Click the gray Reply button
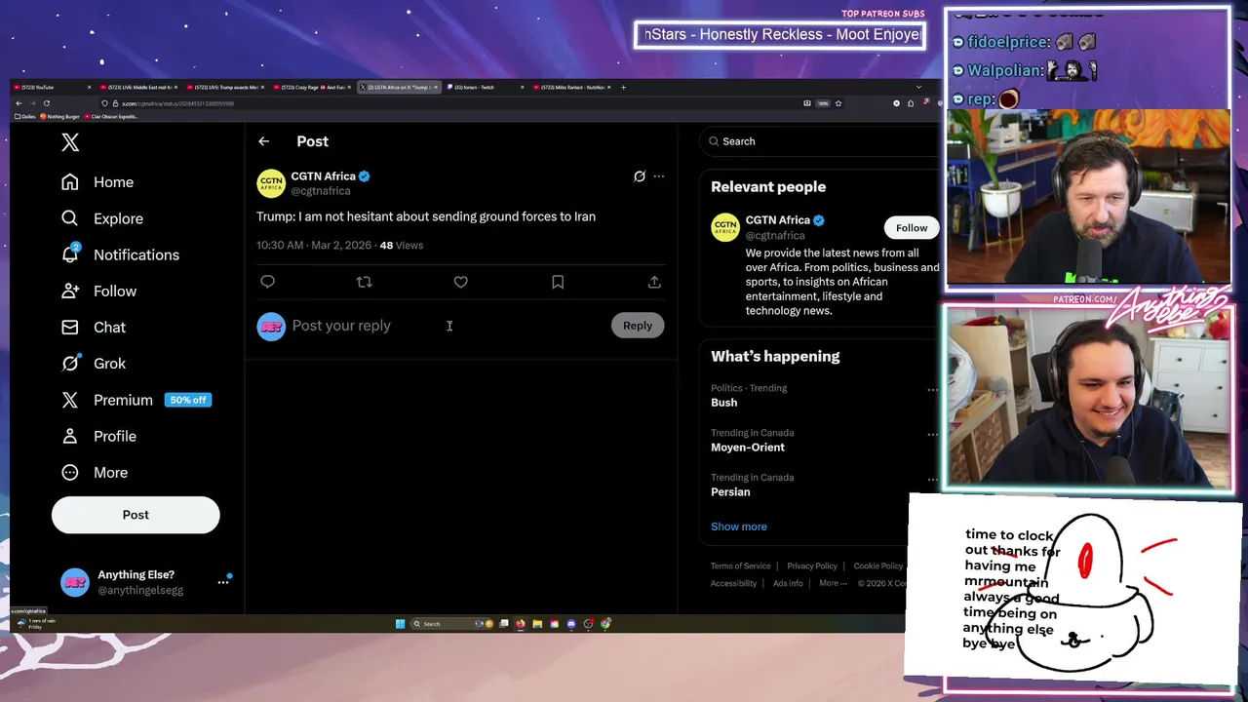Screen dimensions: 1248x702 click(638, 326)
